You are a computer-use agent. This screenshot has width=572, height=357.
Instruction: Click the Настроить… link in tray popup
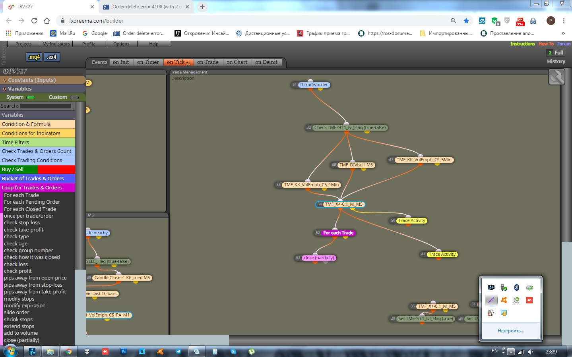tap(511, 331)
